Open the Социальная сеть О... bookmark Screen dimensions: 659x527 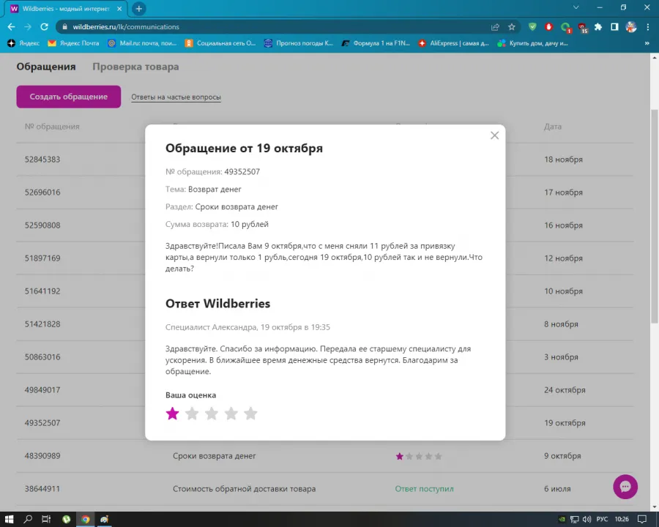(x=220, y=43)
